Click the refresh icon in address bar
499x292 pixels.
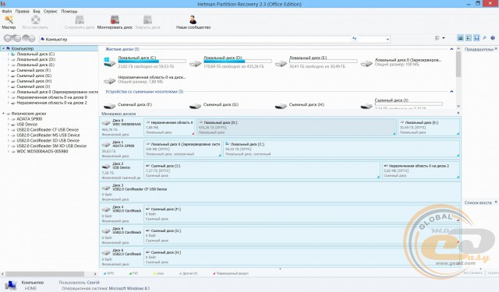(x=355, y=39)
